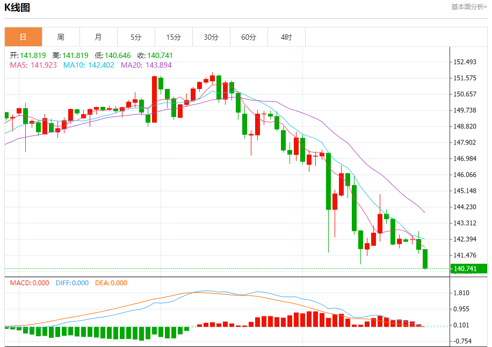Click the DIFF:0.000 indicator label

click(72, 283)
